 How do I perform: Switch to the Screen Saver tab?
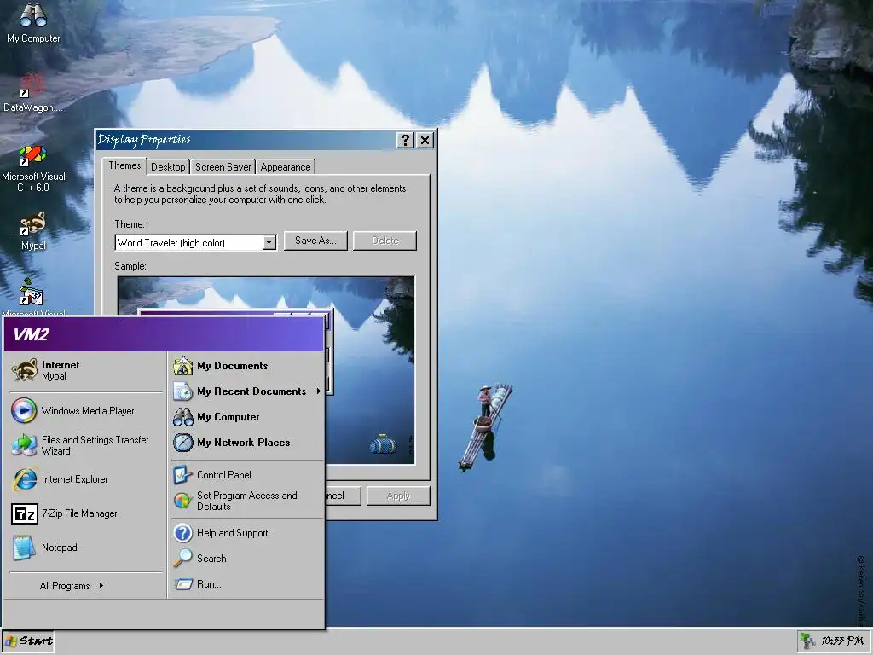223,167
